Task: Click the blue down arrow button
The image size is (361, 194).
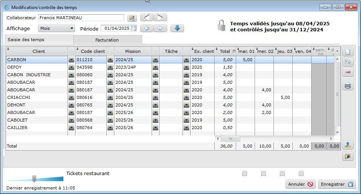Action: pyautogui.click(x=177, y=28)
